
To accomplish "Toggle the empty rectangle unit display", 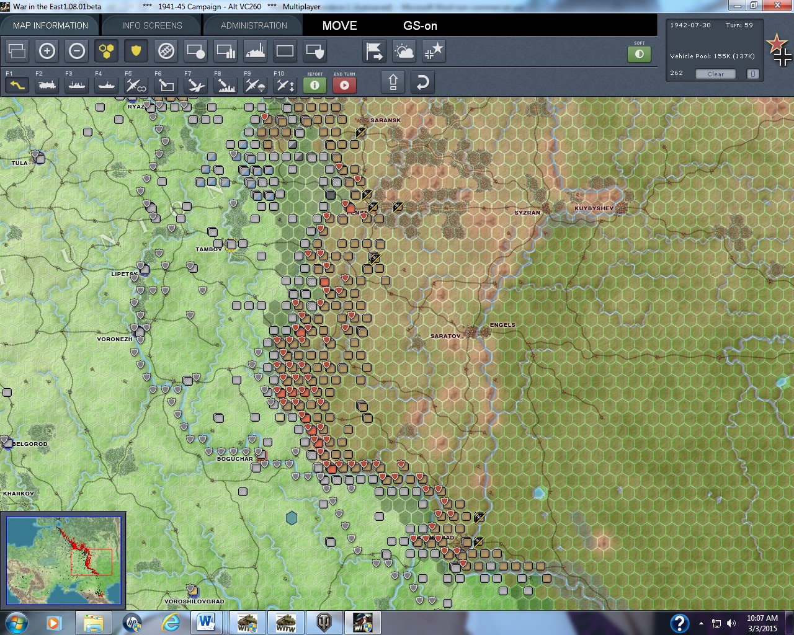I will 285,51.
